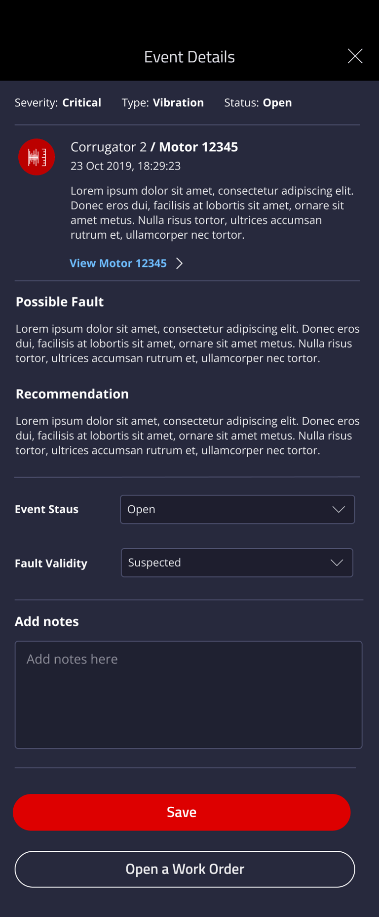
Task: Click Open a Work Order button
Action: (x=185, y=869)
